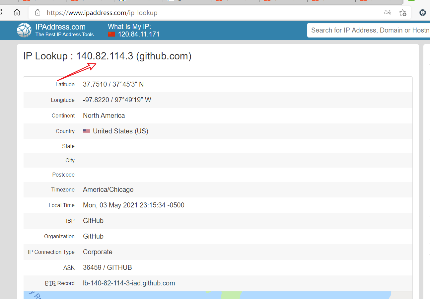Image resolution: width=430 pixels, height=299 pixels.
Task: Click the US flag in the Country row
Action: point(87,131)
